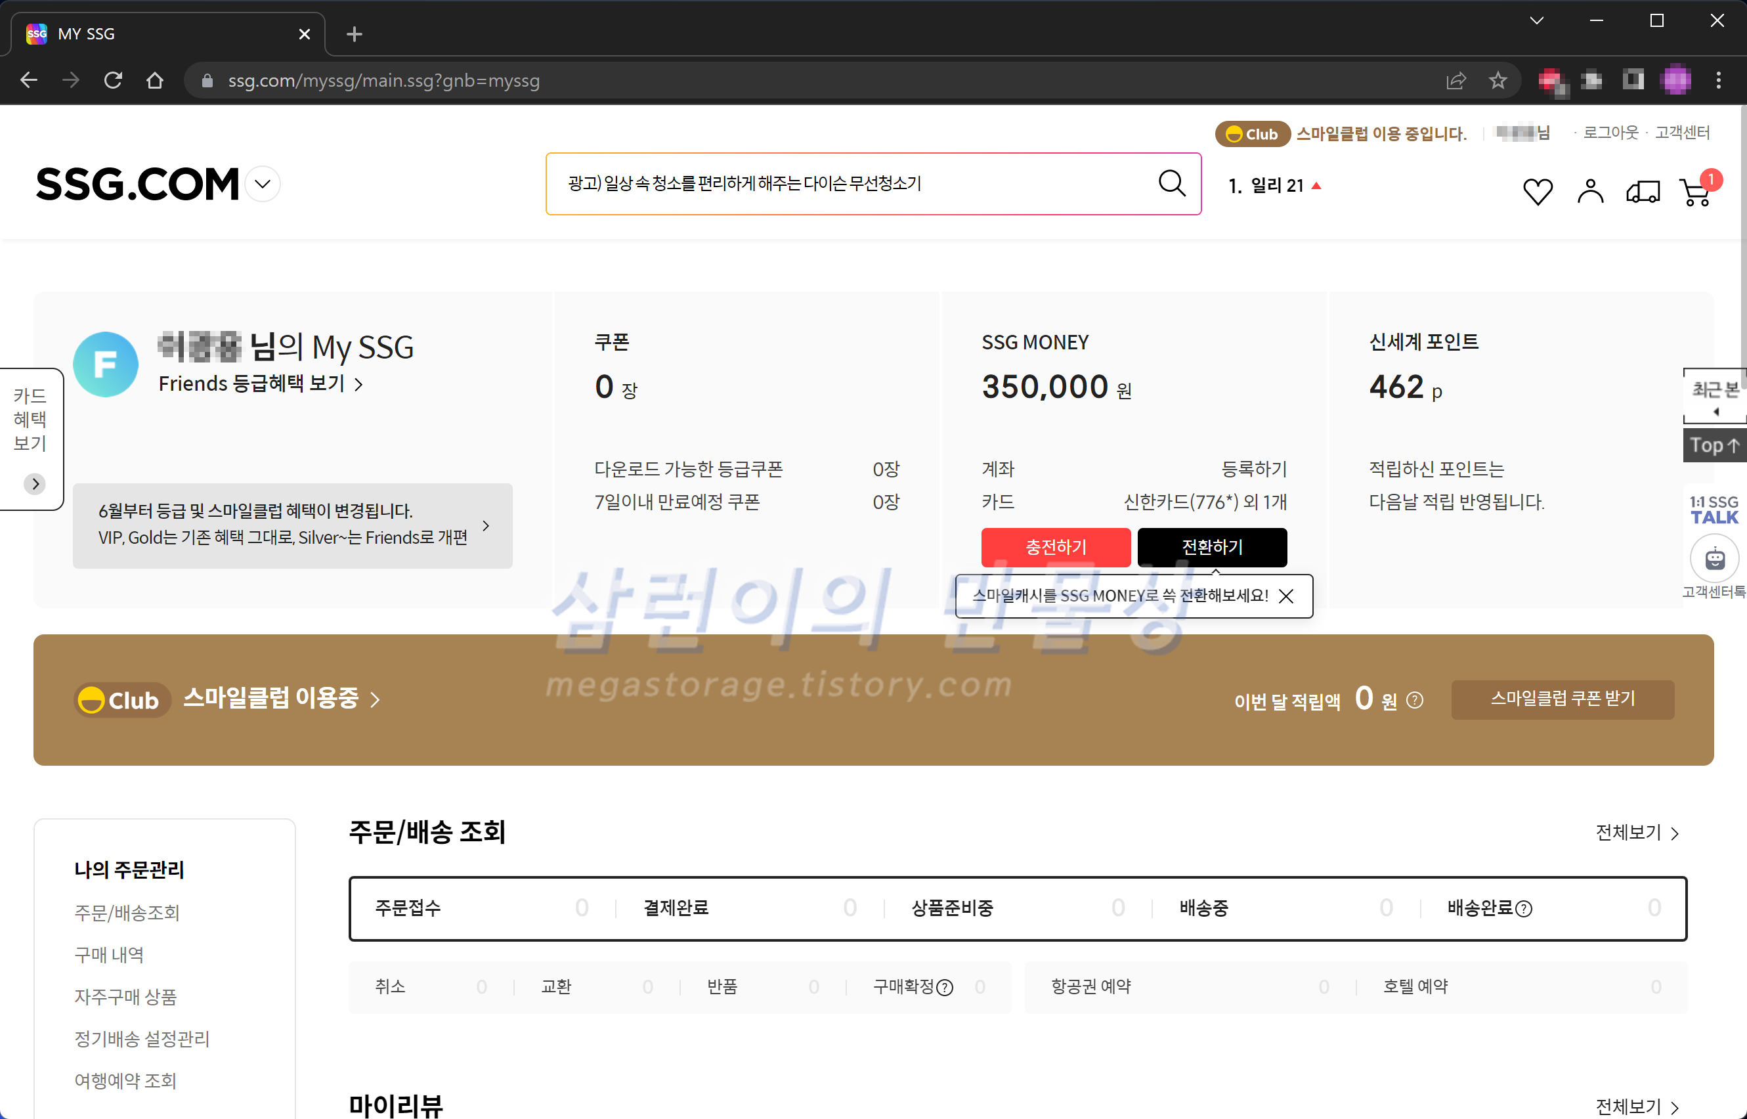
Task: Click the search magnifier icon
Action: pos(1171,183)
